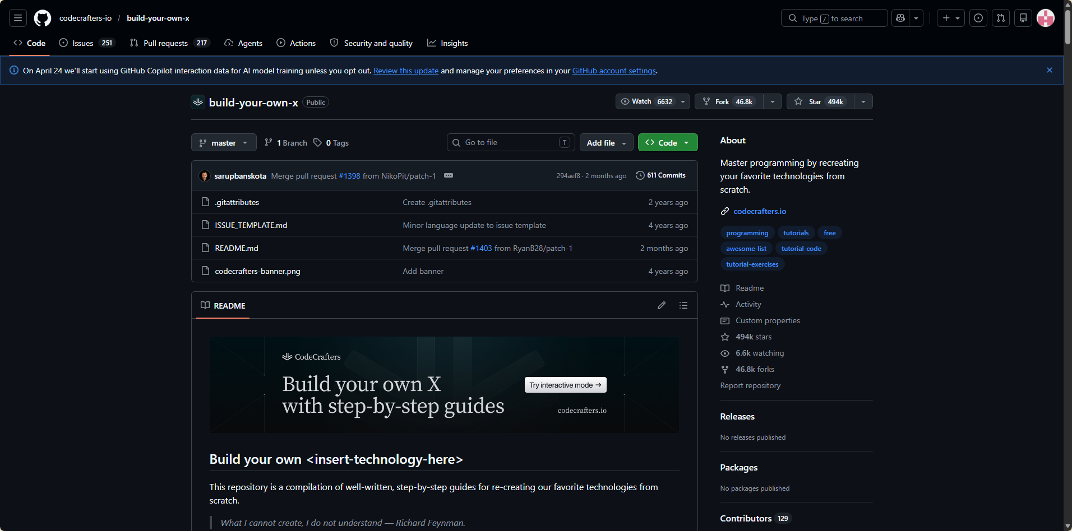Open the hamburger navigation menu
Viewport: 1072px width, 531px height.
[18, 18]
